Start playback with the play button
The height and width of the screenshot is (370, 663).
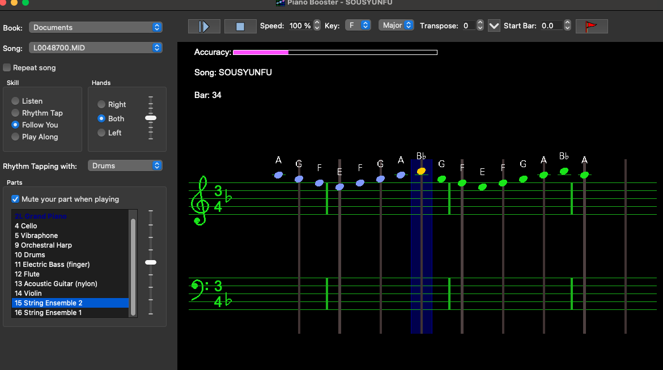tap(204, 26)
